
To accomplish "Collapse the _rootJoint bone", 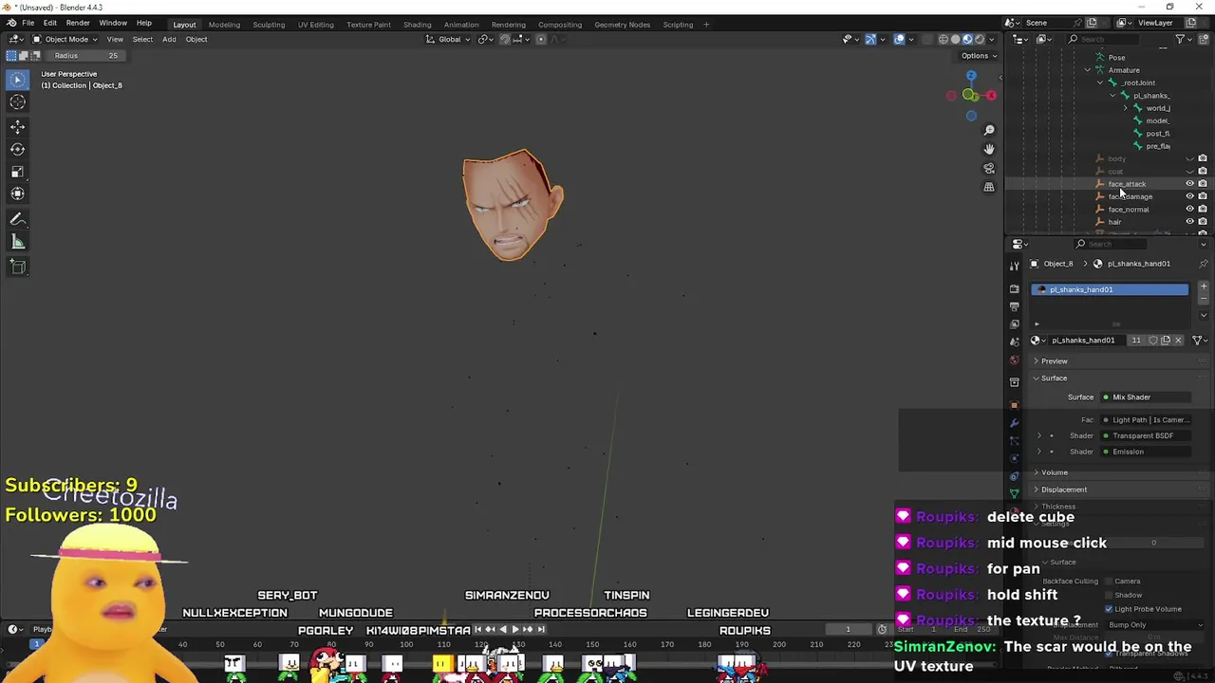I will click(1100, 83).
